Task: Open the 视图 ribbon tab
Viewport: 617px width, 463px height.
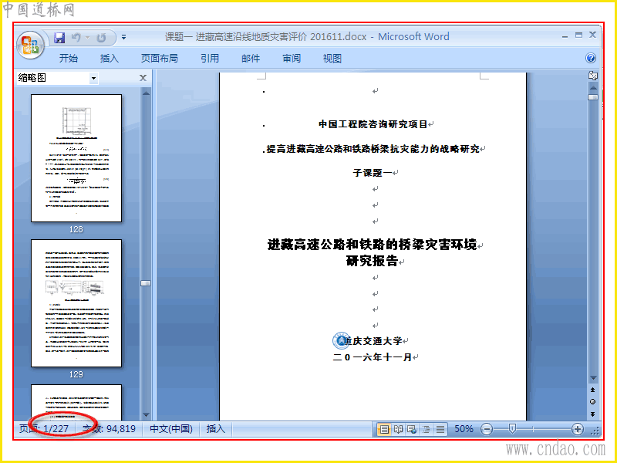Action: [x=332, y=59]
